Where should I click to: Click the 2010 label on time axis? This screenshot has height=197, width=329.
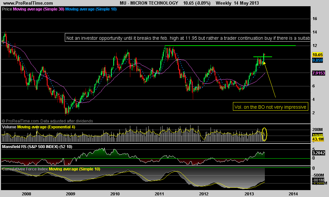pos(115,194)
